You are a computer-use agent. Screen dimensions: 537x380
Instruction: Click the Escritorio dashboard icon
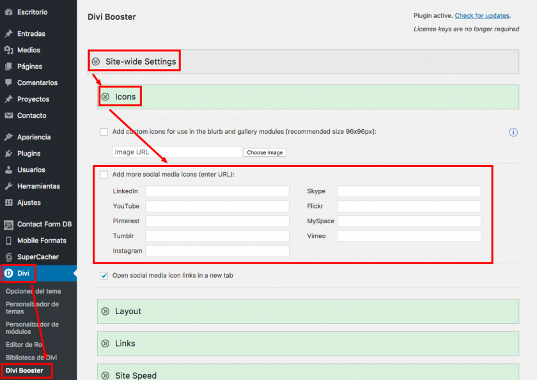click(8, 12)
